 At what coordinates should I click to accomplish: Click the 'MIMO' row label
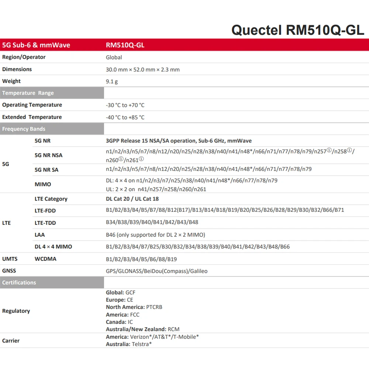pos(43,184)
